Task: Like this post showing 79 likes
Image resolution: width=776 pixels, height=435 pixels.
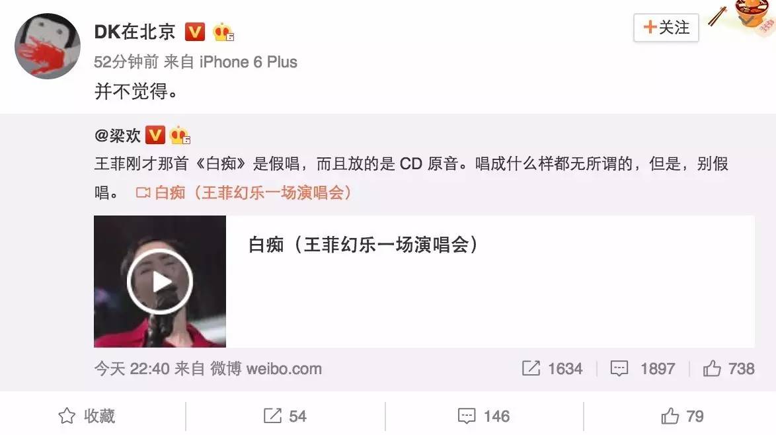Action: 682,416
